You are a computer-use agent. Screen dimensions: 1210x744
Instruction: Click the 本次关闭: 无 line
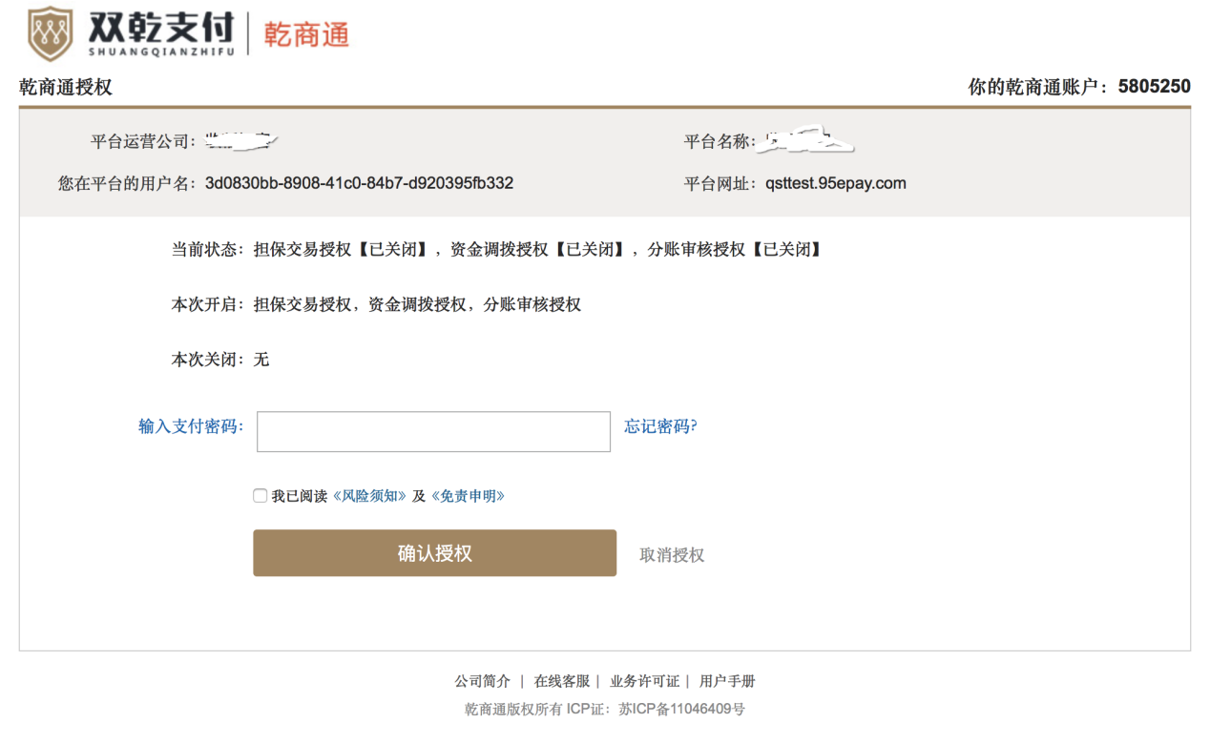pos(220,360)
